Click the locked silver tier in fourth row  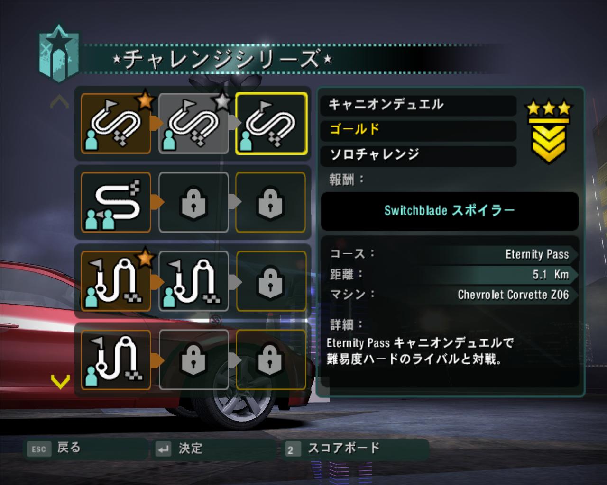coord(193,360)
